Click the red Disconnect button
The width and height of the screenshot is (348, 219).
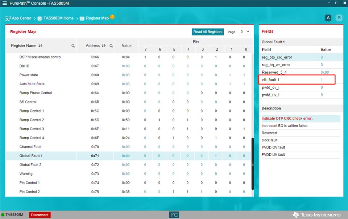[x=40, y=215]
